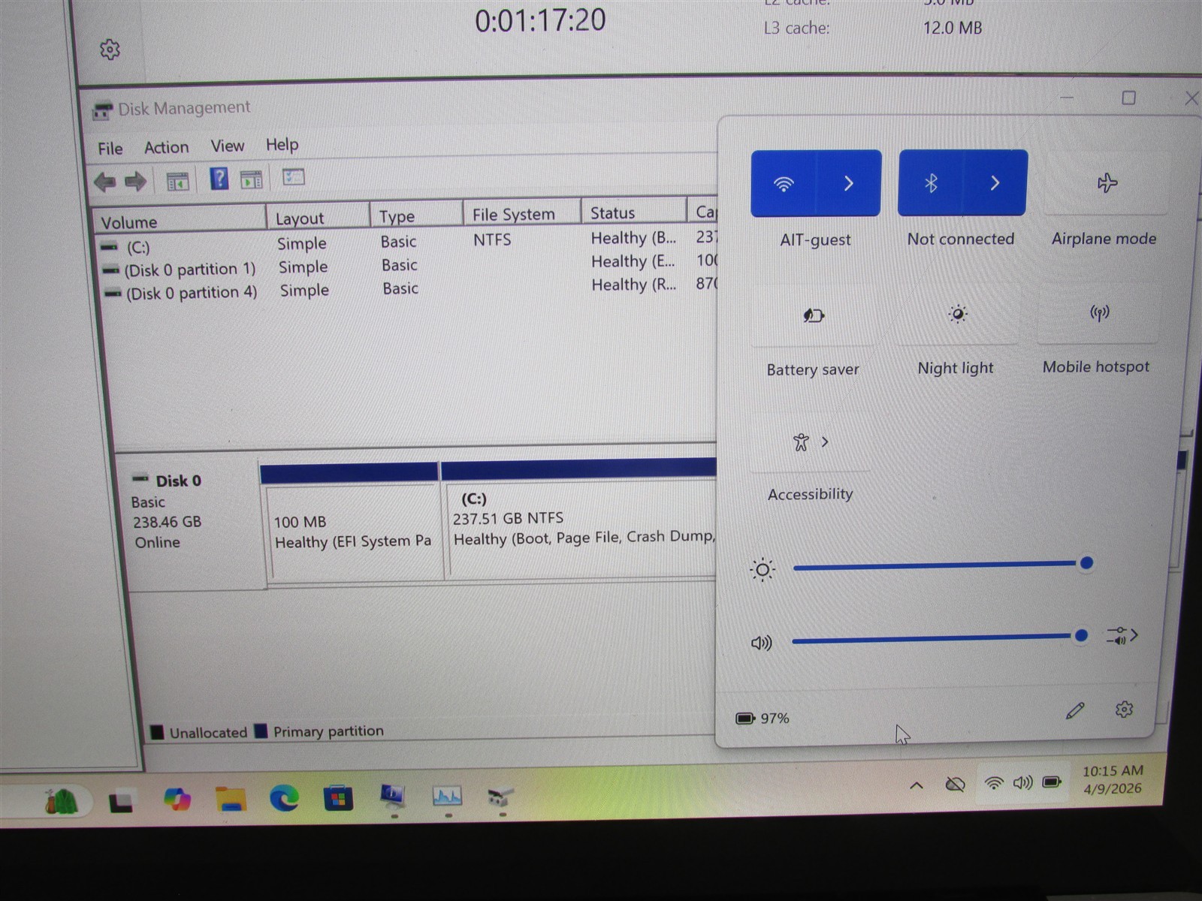This screenshot has height=901, width=1202.
Task: Switch to Disk Management in the taskbar
Action: [500, 796]
